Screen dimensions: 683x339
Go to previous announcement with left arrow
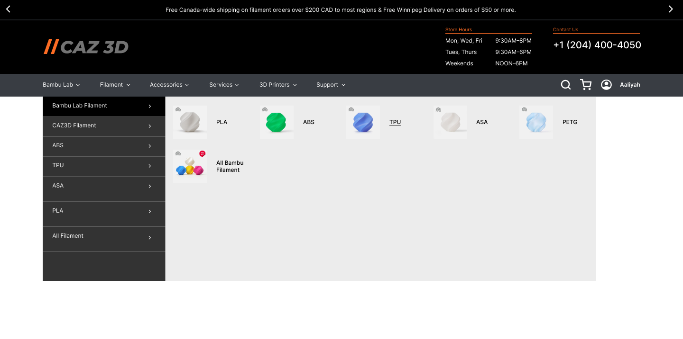point(8,9)
